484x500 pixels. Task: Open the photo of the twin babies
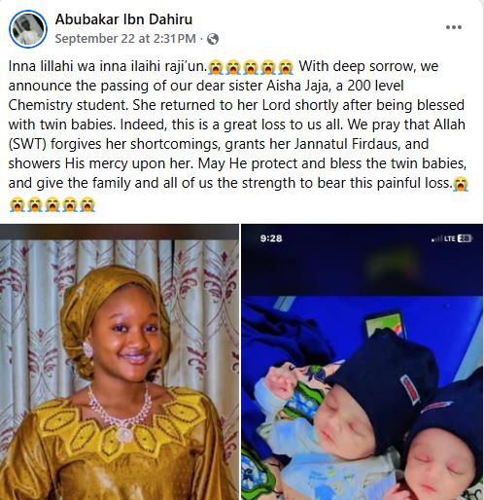363,362
